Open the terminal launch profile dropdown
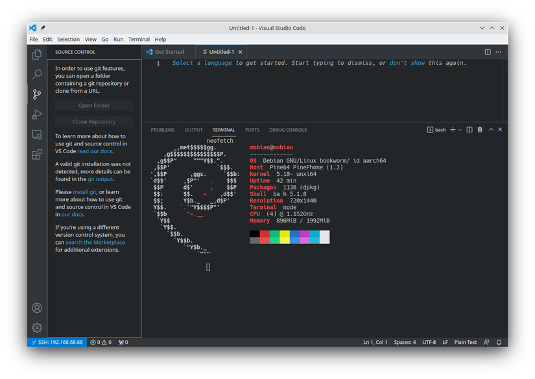This screenshot has width=535, height=379. (460, 129)
